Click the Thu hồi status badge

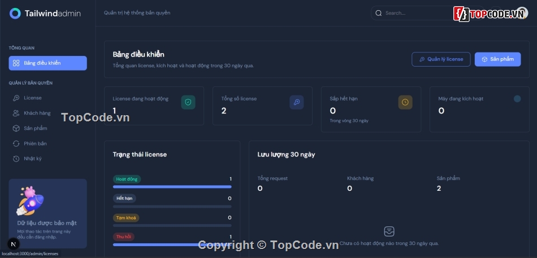(124, 237)
